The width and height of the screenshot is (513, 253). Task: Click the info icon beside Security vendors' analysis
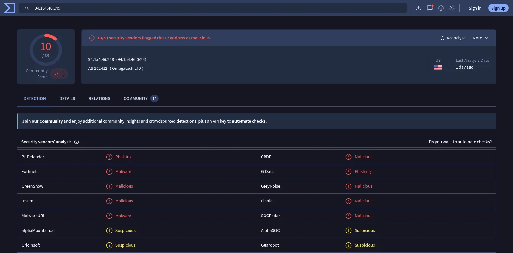tap(77, 142)
